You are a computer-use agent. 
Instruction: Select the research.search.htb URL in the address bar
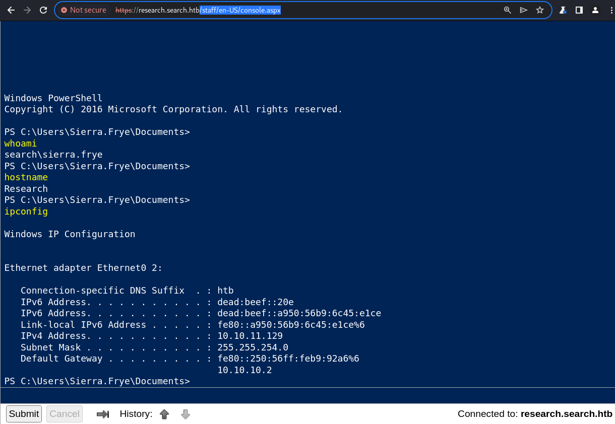(198, 10)
